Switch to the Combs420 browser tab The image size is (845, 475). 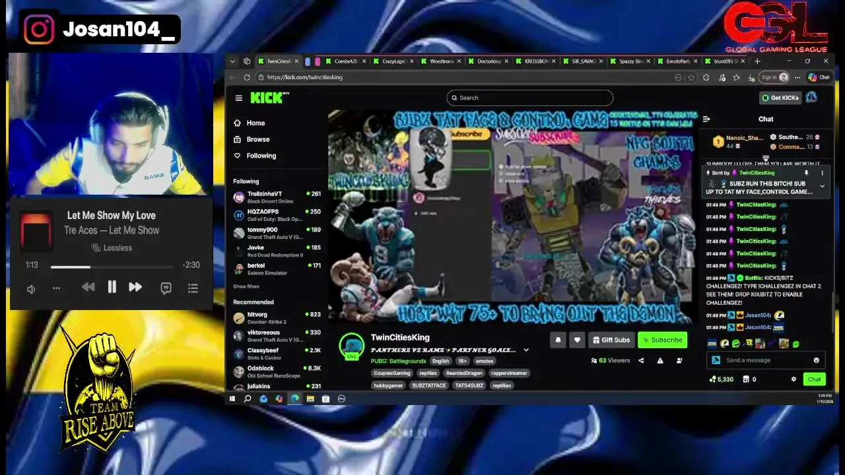click(x=345, y=61)
